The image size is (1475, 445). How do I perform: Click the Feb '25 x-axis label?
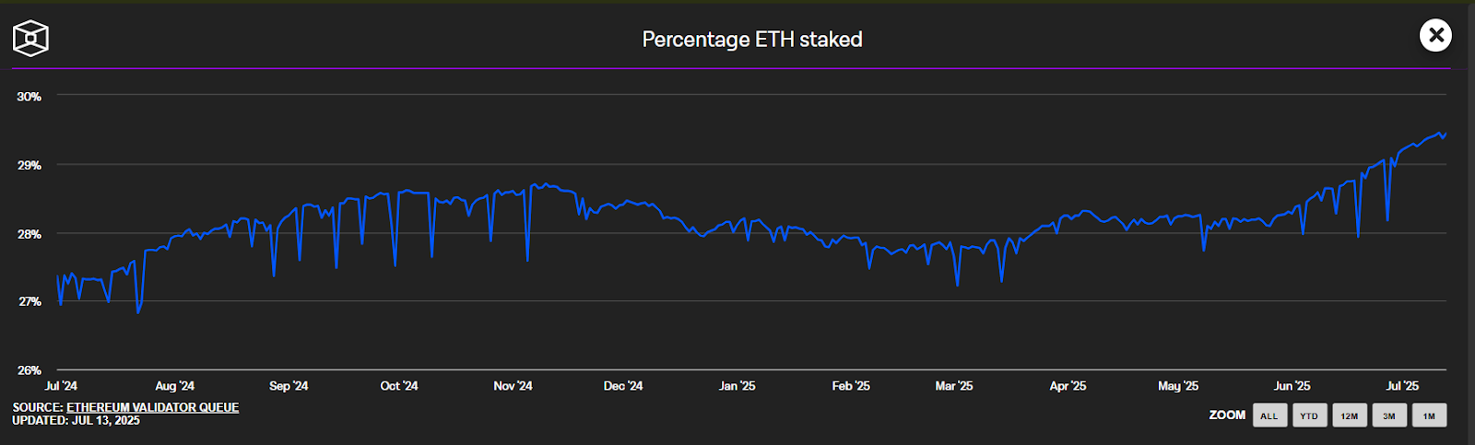851,386
